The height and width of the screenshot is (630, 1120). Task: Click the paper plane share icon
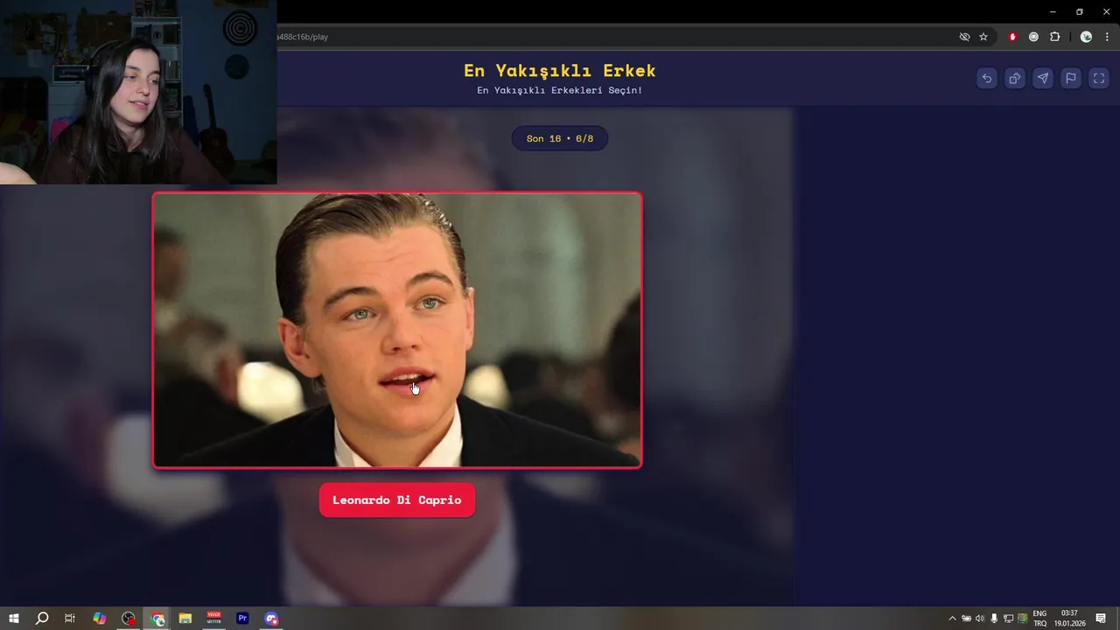pyautogui.click(x=1042, y=79)
